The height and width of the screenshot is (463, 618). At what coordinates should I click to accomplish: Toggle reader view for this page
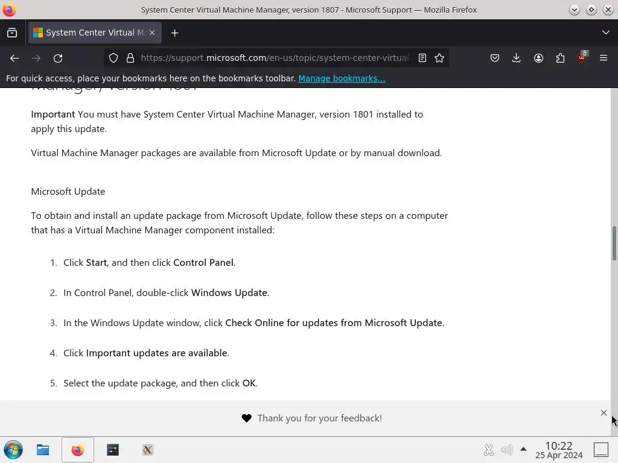point(422,58)
